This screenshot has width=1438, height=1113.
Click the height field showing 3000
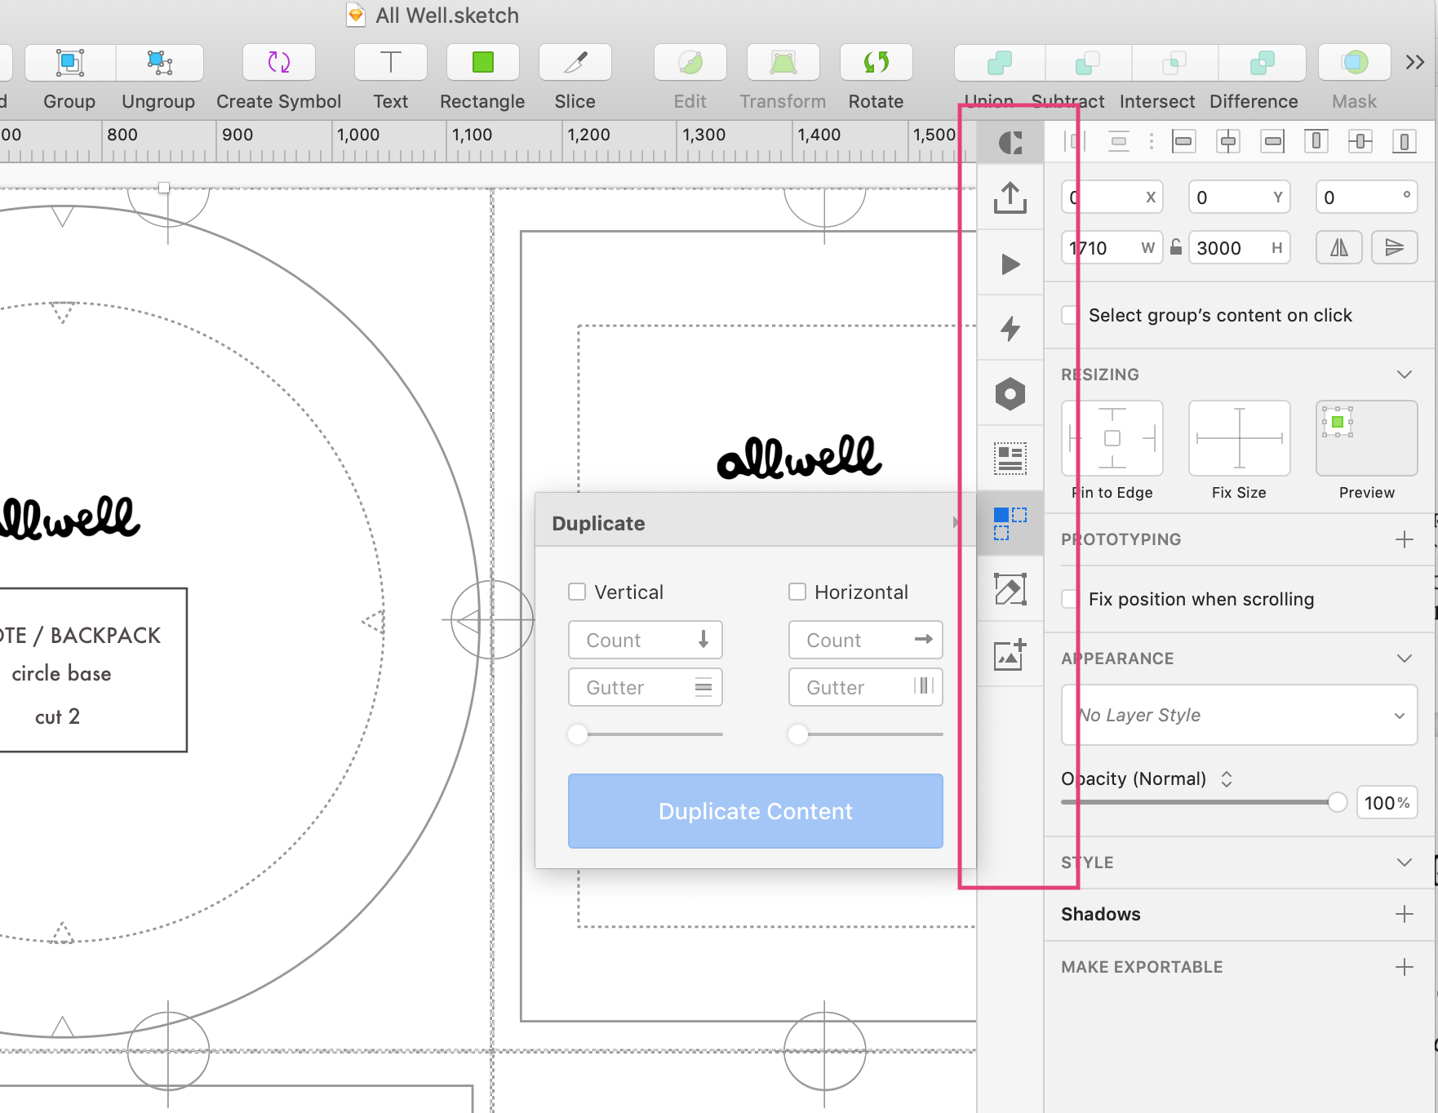tap(1240, 247)
